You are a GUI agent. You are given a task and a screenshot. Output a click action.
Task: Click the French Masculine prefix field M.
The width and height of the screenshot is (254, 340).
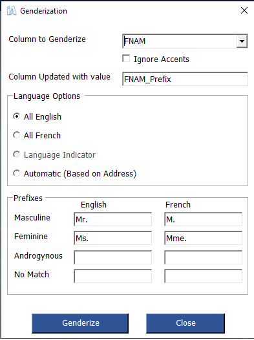pyautogui.click(x=204, y=219)
